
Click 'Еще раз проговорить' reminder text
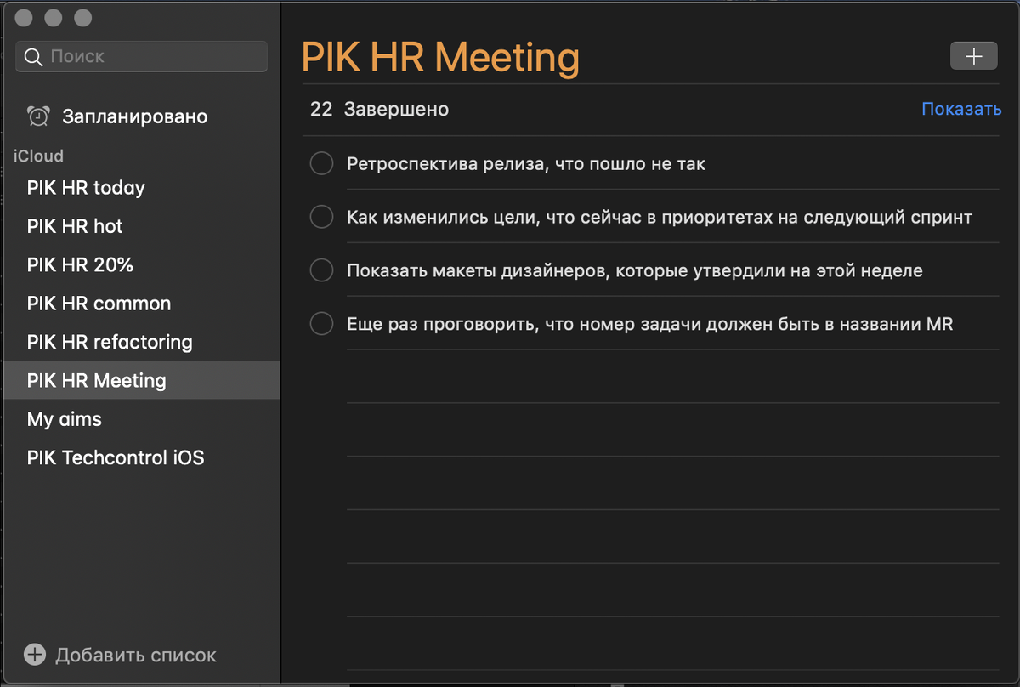pos(650,325)
